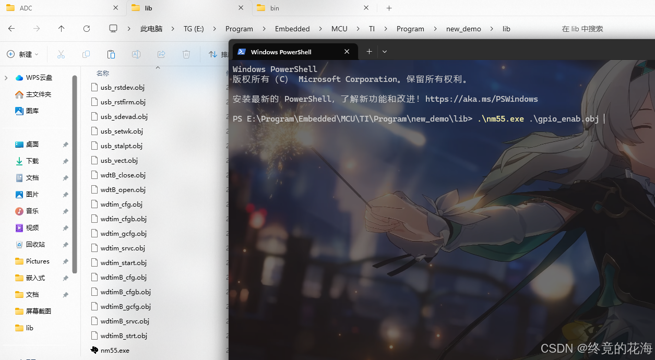This screenshot has width=655, height=360.
Task: Click Embedded breadcrumb in address bar
Action: (292, 29)
